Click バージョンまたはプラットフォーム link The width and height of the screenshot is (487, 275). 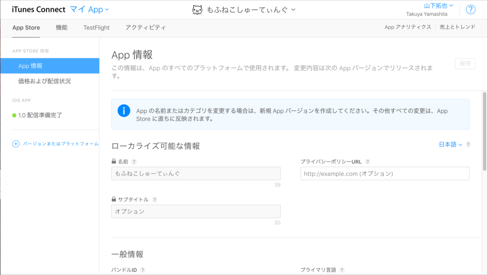tap(61, 144)
